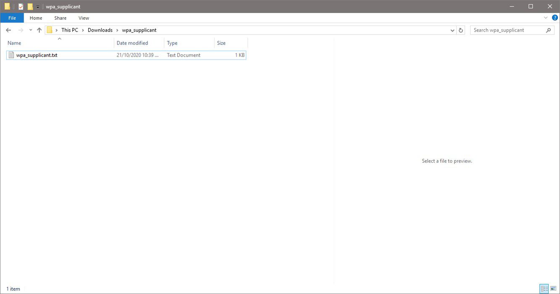This screenshot has width=560, height=294.
Task: Switch to large thumbnails view in status bar
Action: (x=553, y=289)
